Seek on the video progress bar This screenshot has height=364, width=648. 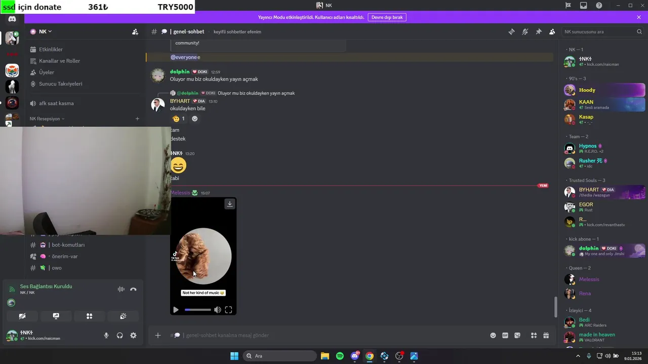tap(197, 310)
